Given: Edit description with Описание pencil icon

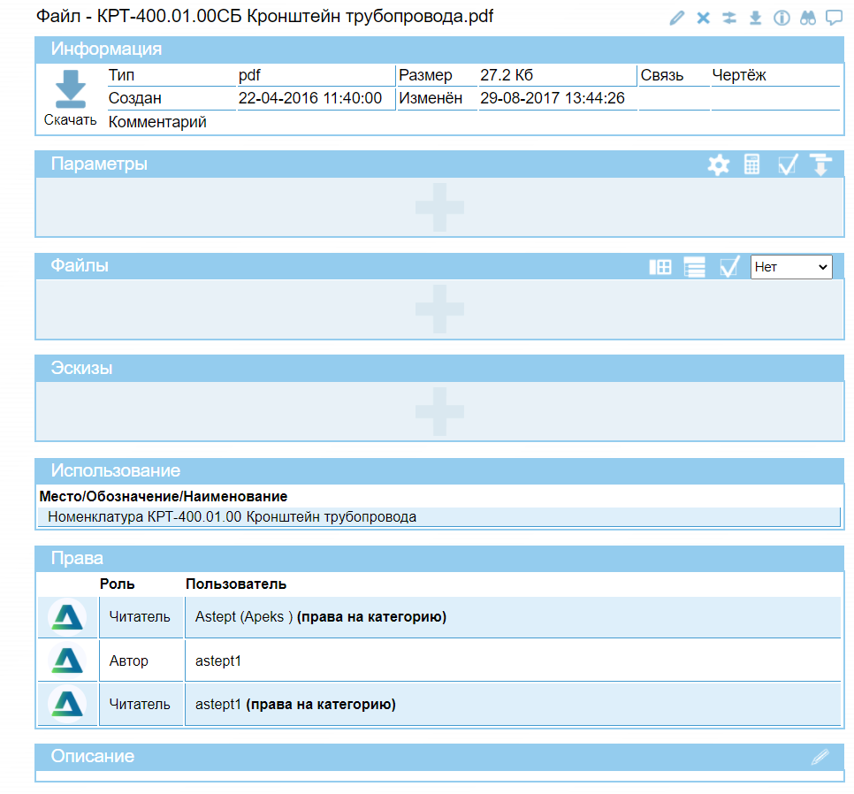Looking at the screenshot, I should (x=820, y=757).
